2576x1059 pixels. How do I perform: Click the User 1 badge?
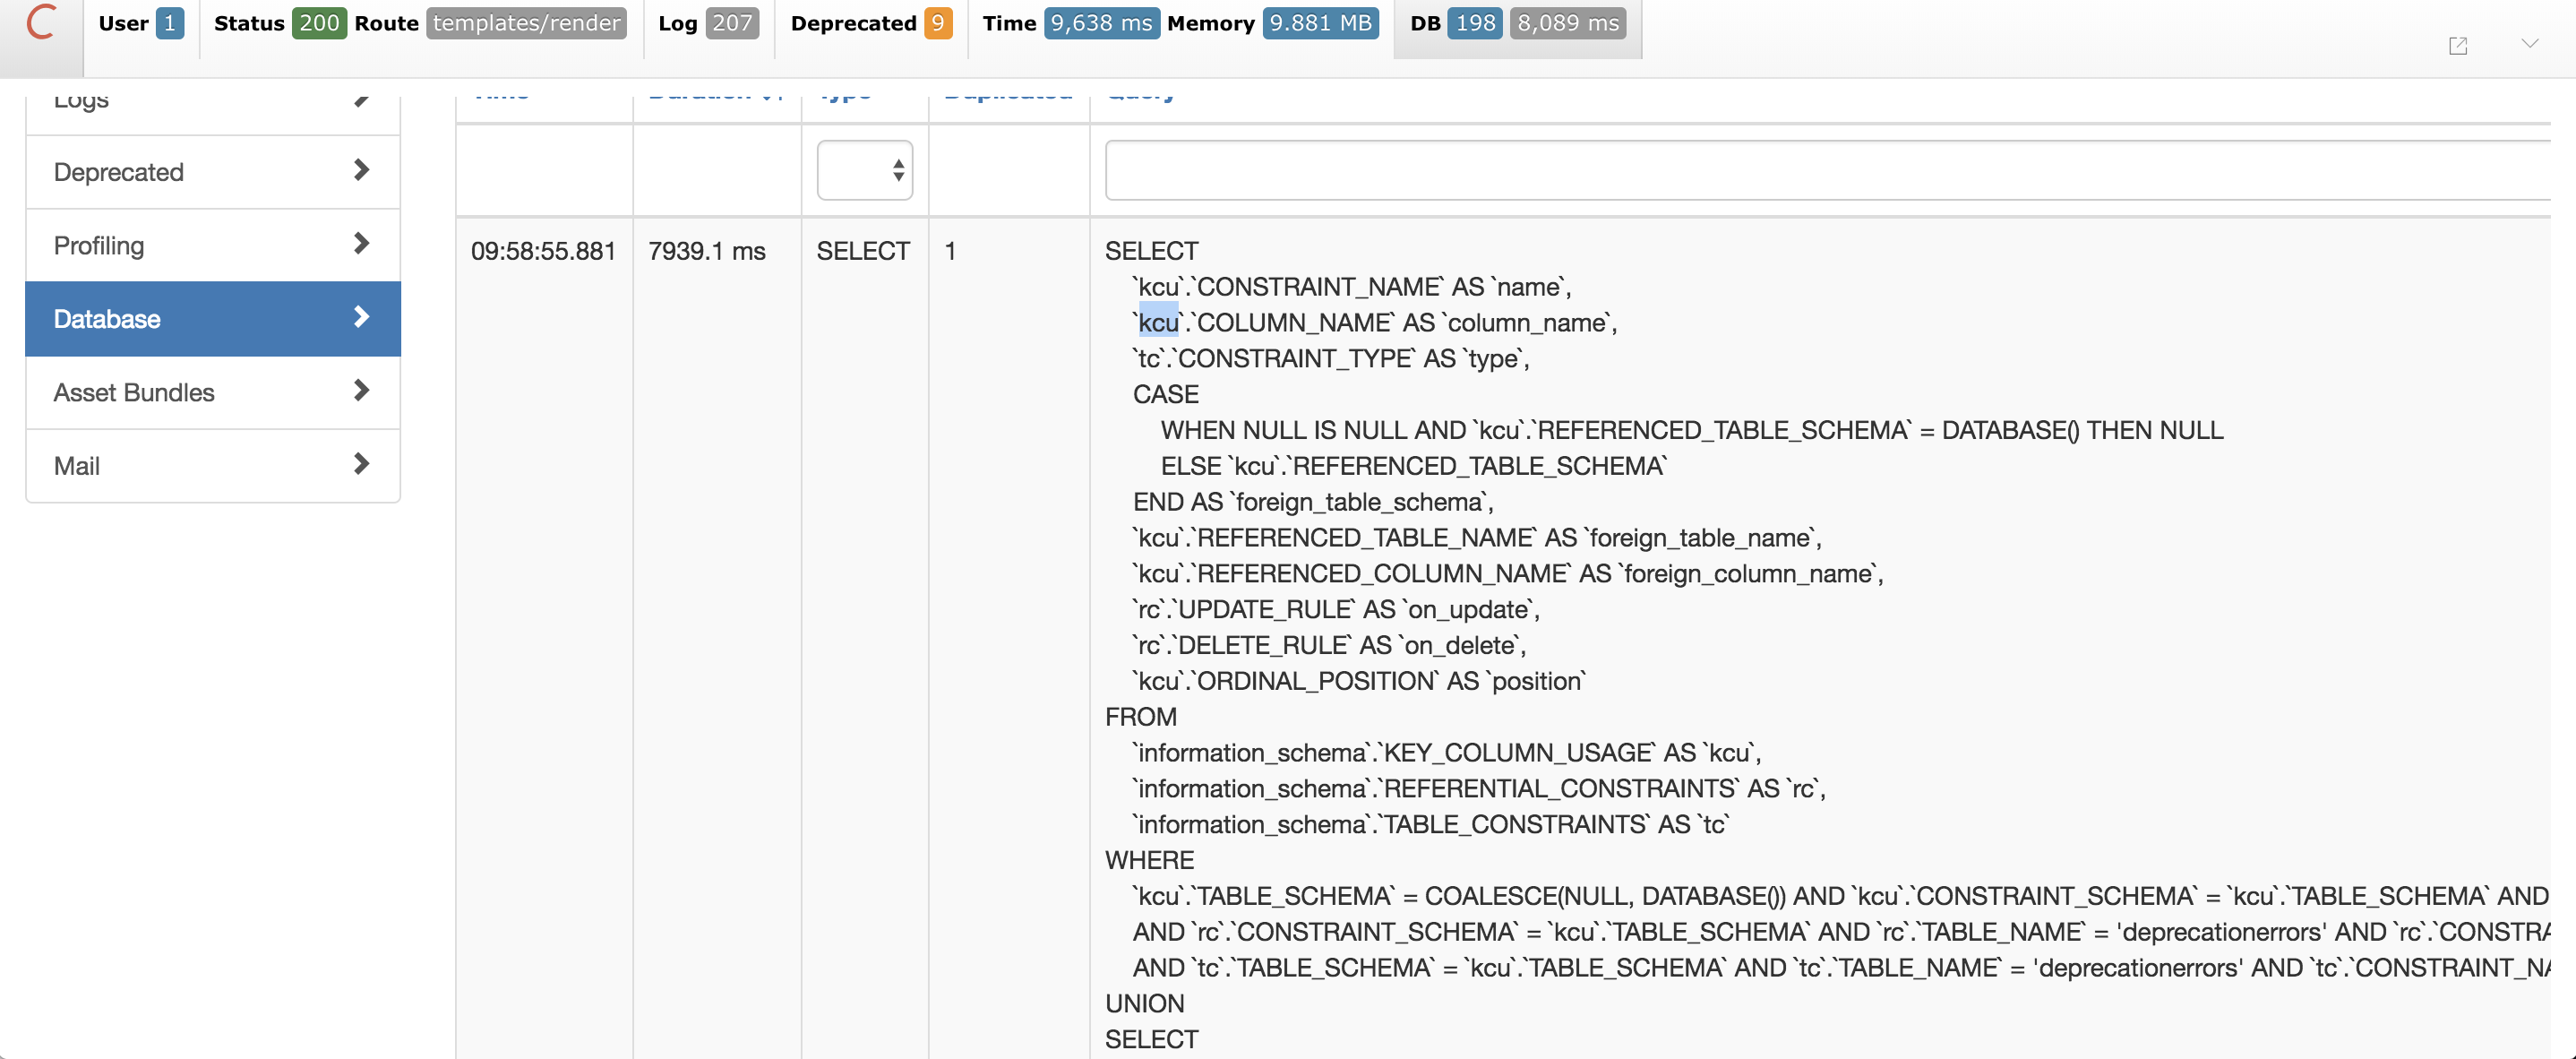[169, 23]
